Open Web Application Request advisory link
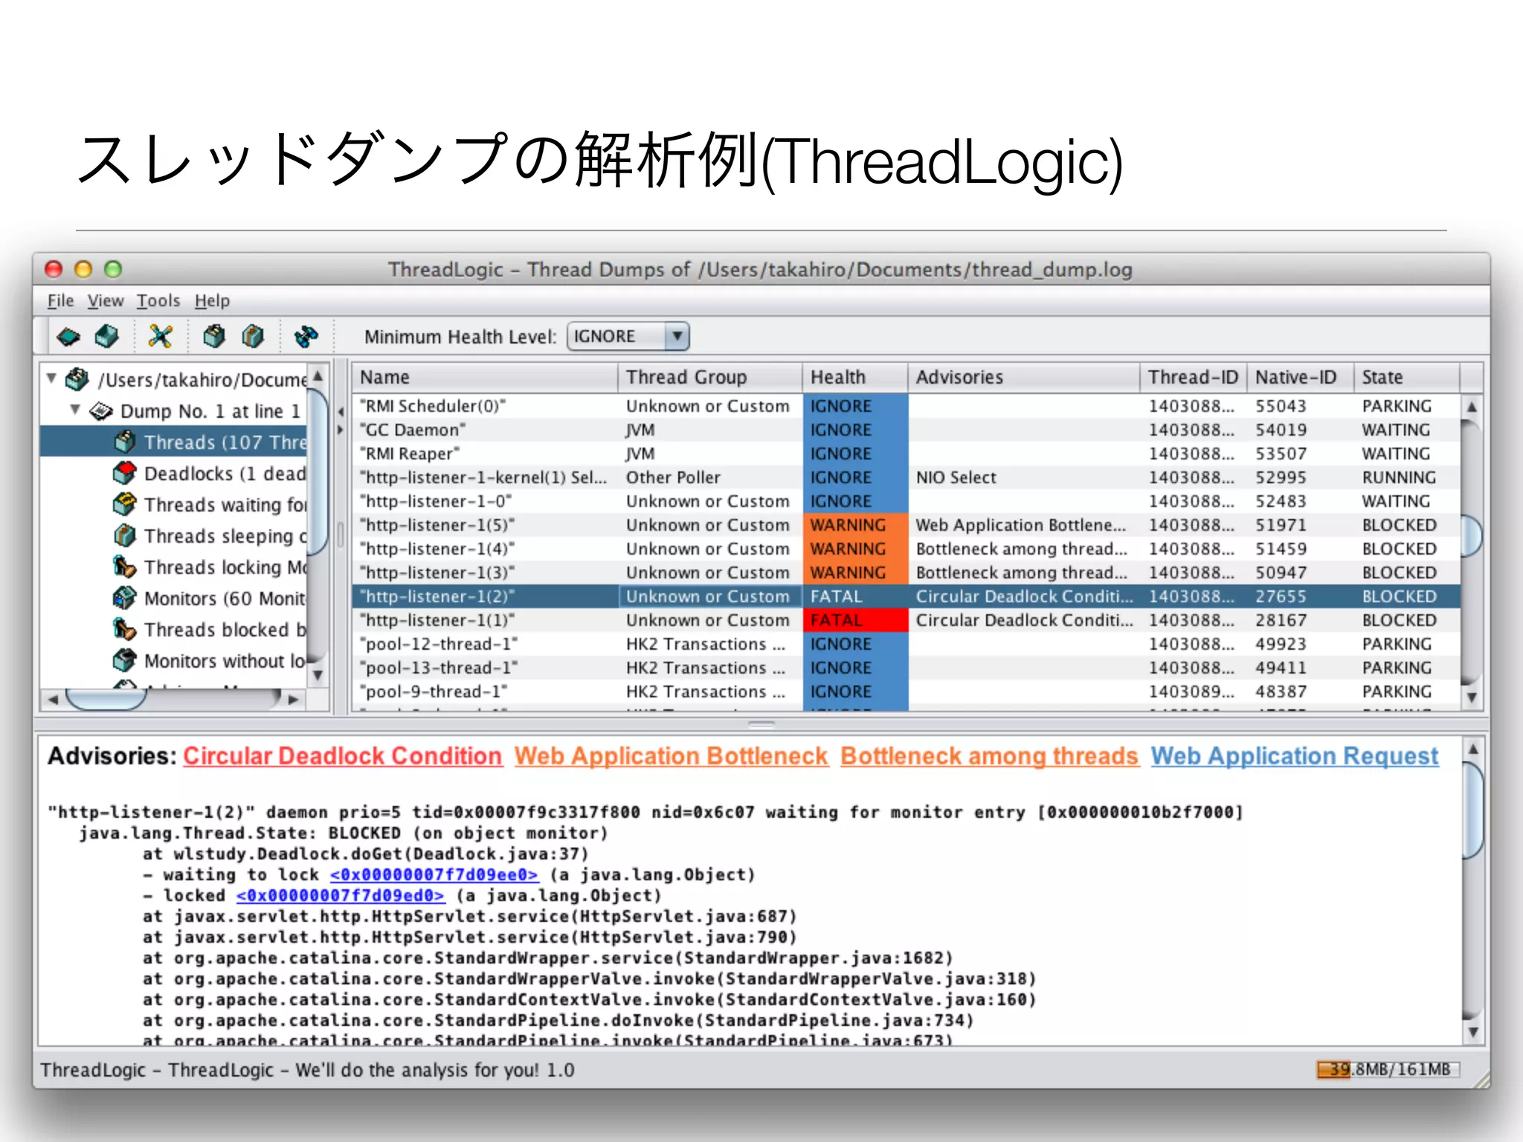The width and height of the screenshot is (1523, 1142). (x=1295, y=756)
